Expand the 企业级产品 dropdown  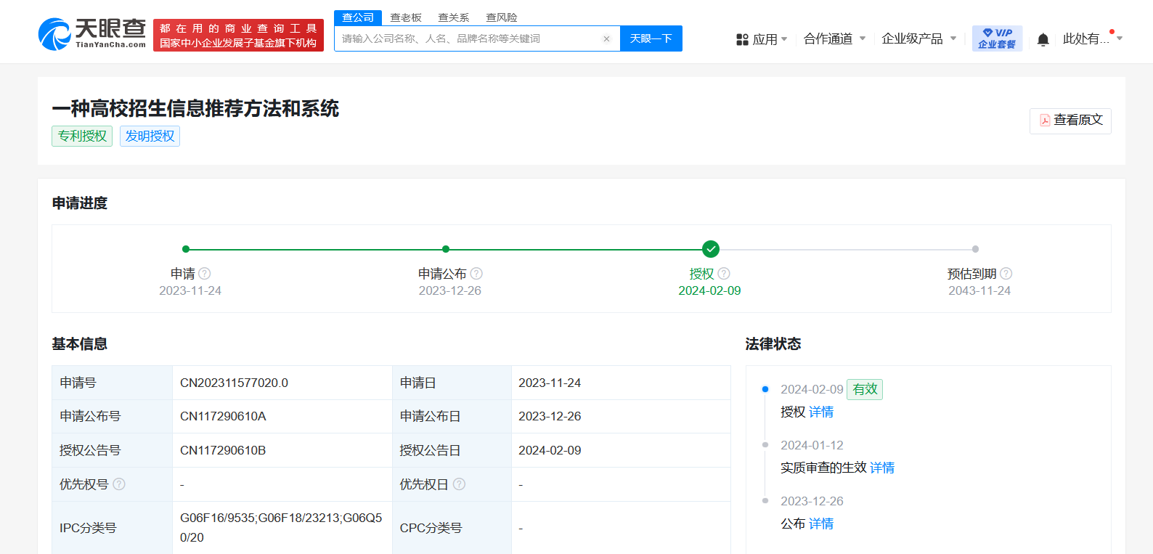tap(918, 39)
